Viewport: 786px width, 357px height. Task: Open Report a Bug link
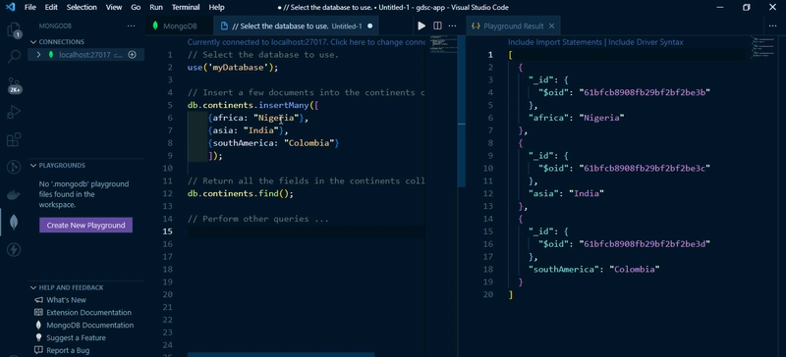(68, 350)
